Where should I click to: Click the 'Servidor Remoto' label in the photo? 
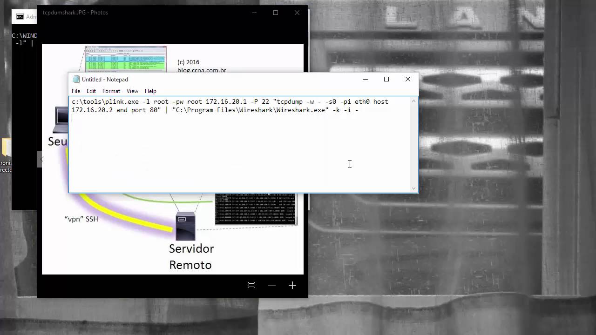191,256
